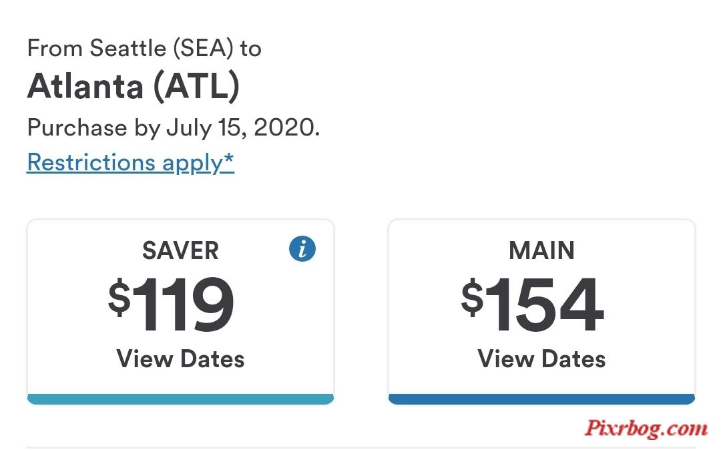Viewport: 721px width, 450px height.
Task: Click the divider line below fare cards
Action: click(x=360, y=447)
